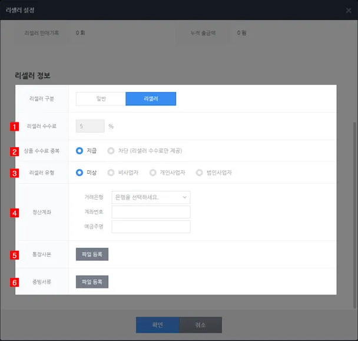
Task: Click the 누적 출금액 value 0 원
Action: (241, 33)
